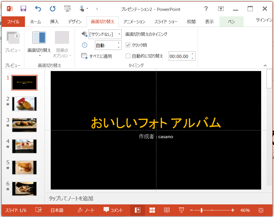The height and width of the screenshot is (217, 274).
Task: Open the アニメーション tab
Action: (134, 21)
